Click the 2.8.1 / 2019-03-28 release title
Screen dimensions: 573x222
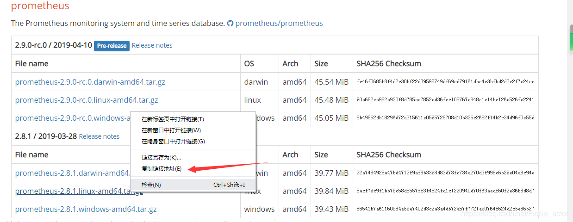(x=46, y=136)
